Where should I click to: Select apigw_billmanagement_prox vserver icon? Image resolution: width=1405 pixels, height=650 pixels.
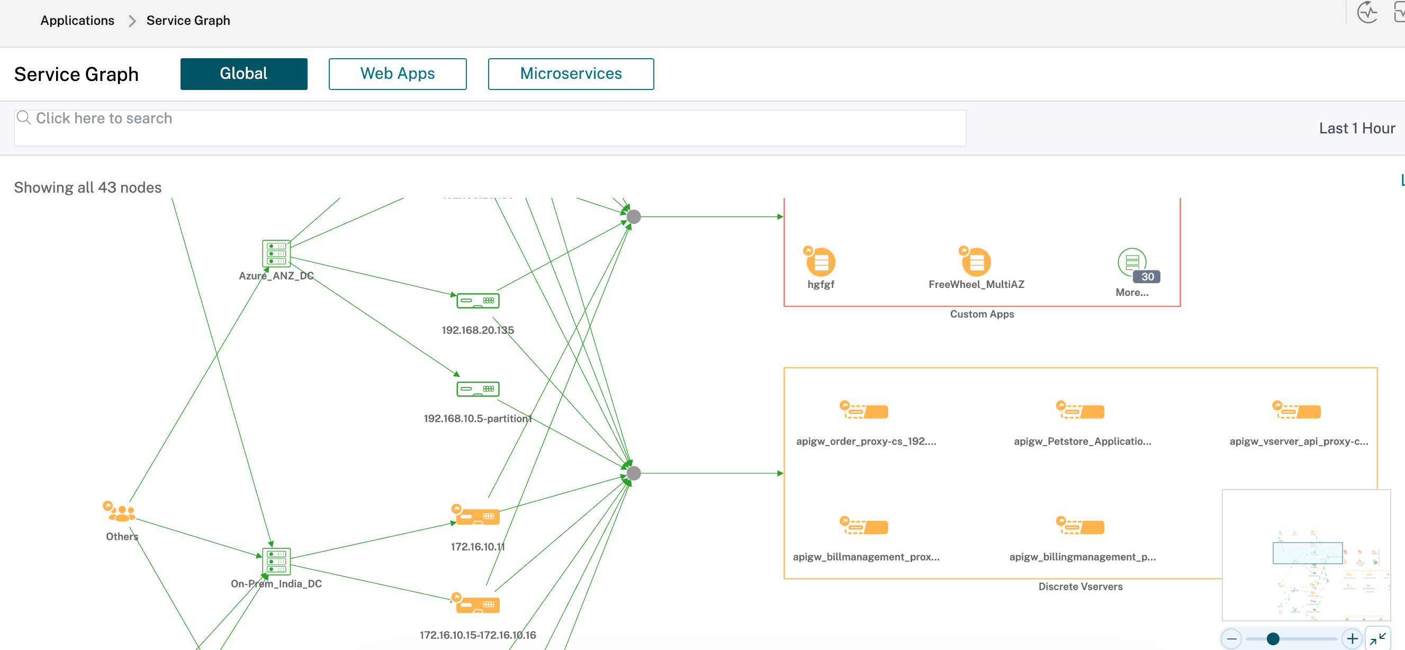point(864,526)
